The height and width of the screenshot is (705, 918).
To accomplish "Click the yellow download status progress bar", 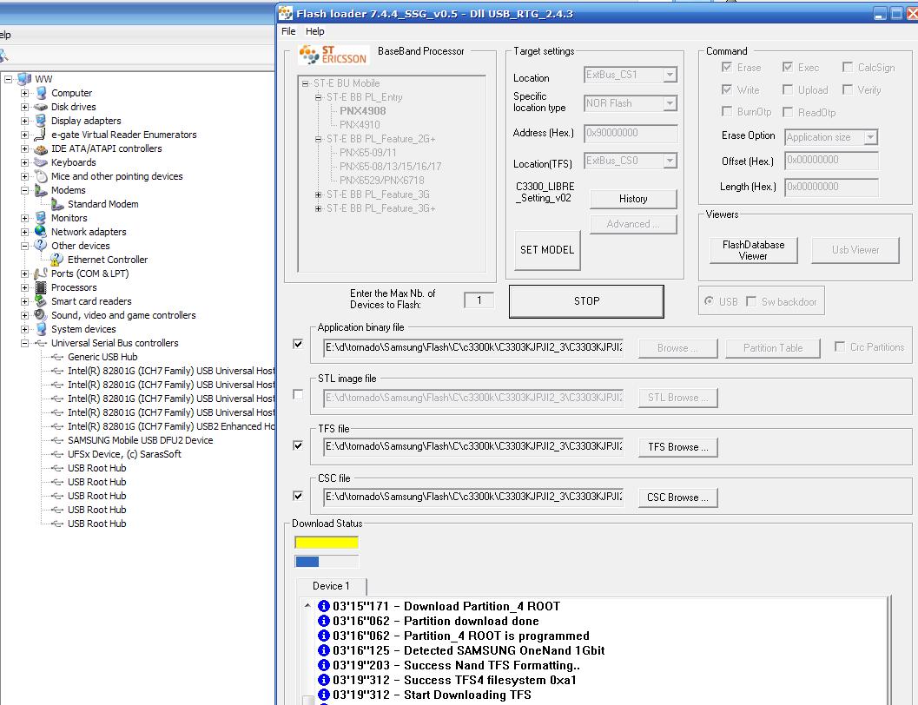I will click(x=327, y=543).
